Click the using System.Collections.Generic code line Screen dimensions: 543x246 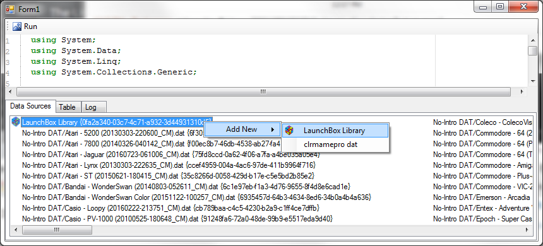(114, 72)
